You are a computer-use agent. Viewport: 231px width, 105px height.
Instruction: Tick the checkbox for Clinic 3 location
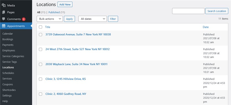coord(40,79)
